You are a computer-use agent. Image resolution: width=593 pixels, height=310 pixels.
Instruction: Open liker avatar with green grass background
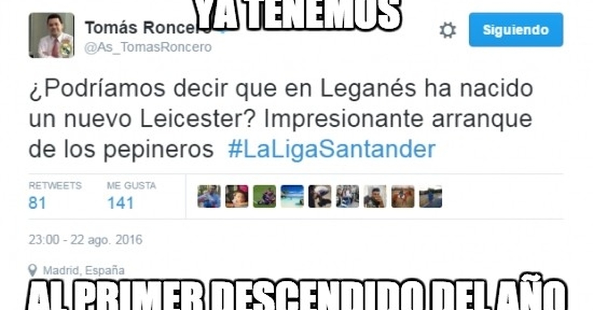coord(264,196)
